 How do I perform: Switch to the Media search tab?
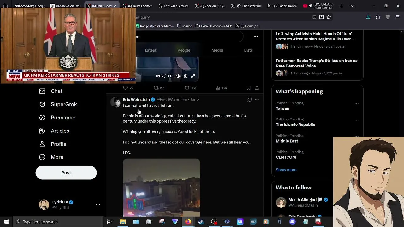(x=217, y=50)
